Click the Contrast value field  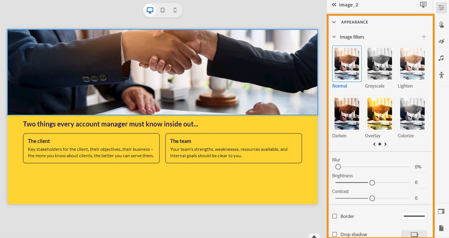coord(420,198)
